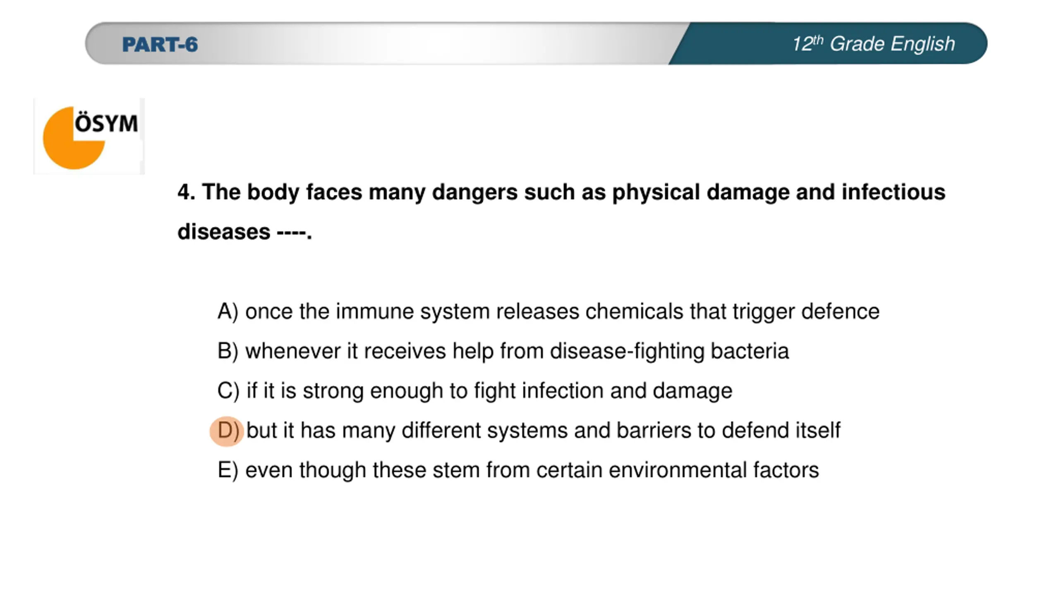This screenshot has height=595, width=1059.
Task: Click the ÖSYM logo
Action: click(89, 136)
